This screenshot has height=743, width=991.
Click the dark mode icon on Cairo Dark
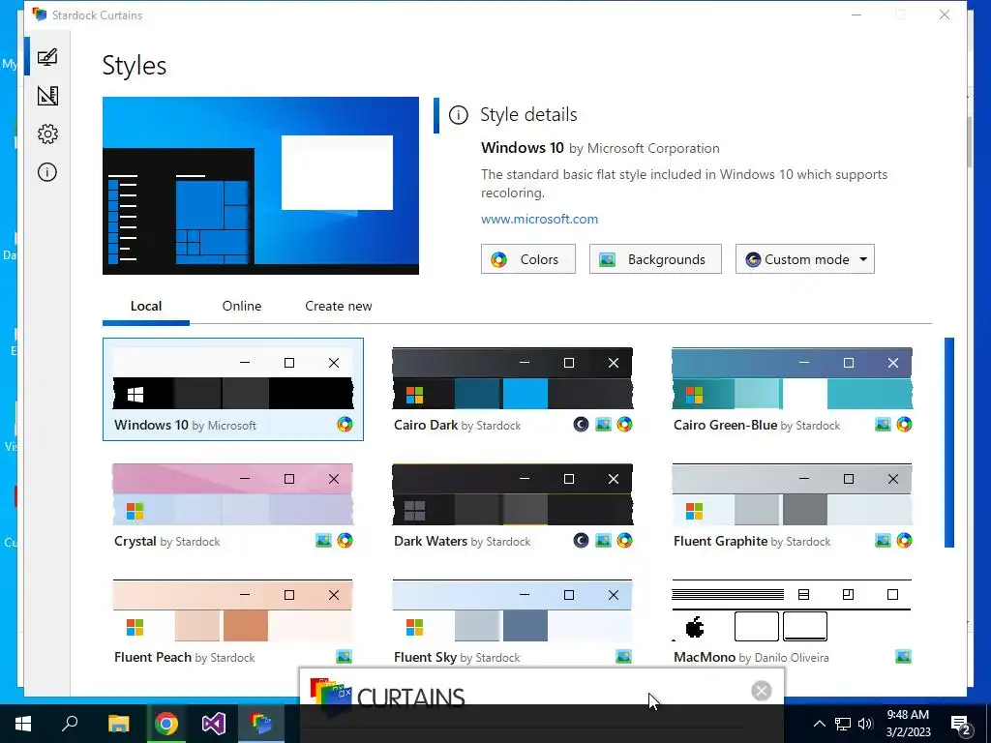point(581,425)
